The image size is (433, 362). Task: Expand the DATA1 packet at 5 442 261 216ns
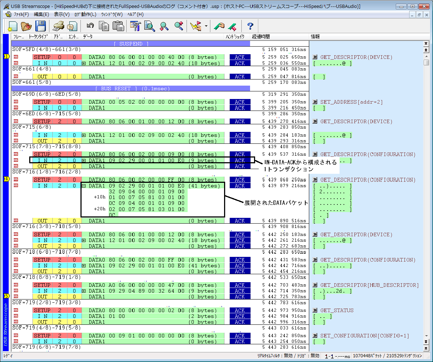84,240
